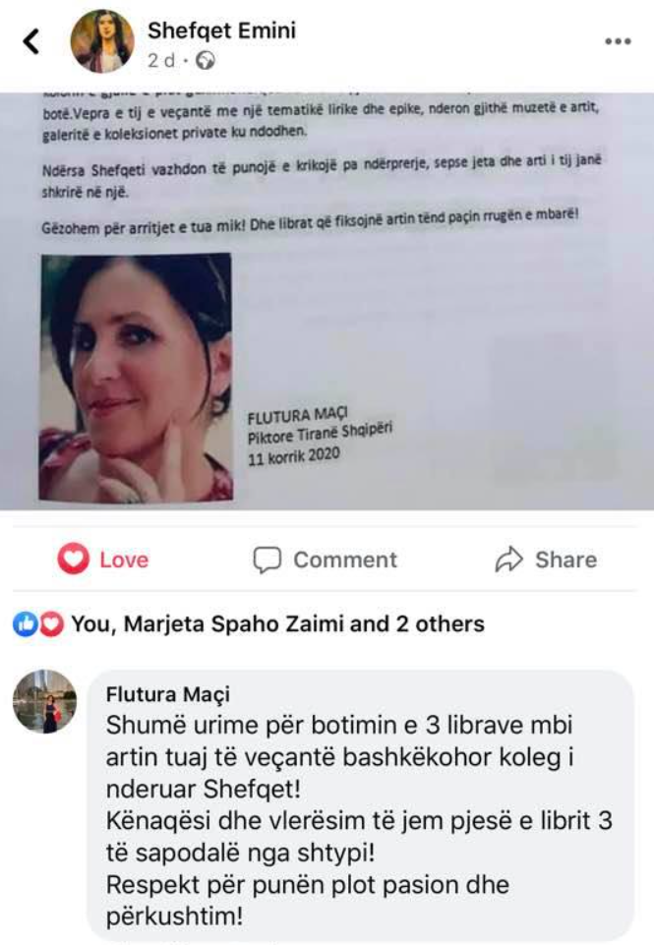Screen dimensions: 654x945
Task: Click the Comment button label
Action: tap(345, 560)
